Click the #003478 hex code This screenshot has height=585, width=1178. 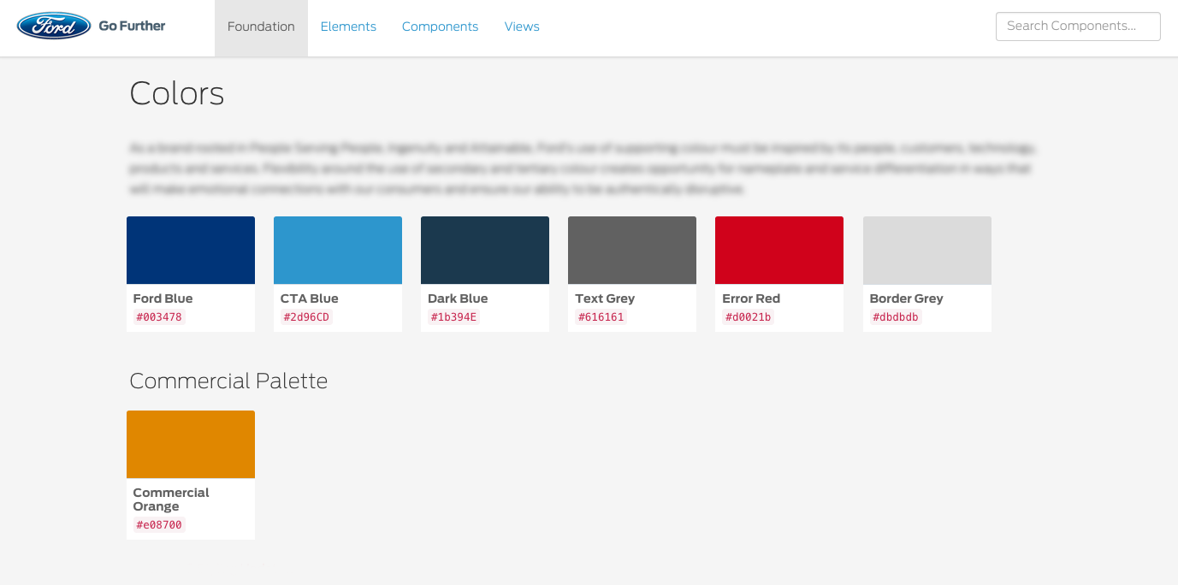(x=159, y=317)
